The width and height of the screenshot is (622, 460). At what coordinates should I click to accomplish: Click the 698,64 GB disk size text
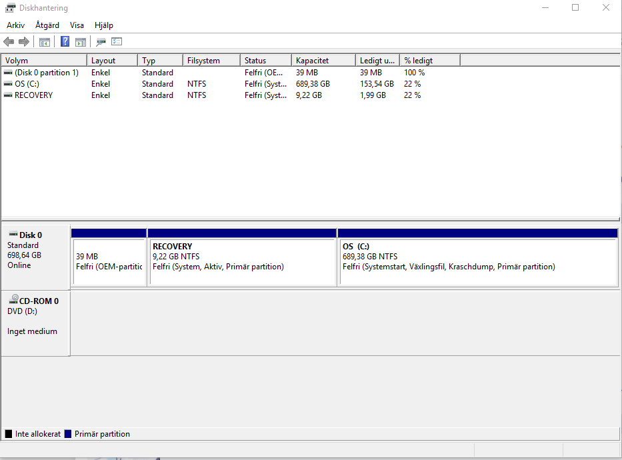coord(24,255)
